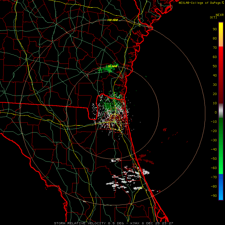Image resolution: width=225 pixels, height=225 pixels.
Task: Click the positive 90 value on the velocity scale
Action: click(215, 29)
